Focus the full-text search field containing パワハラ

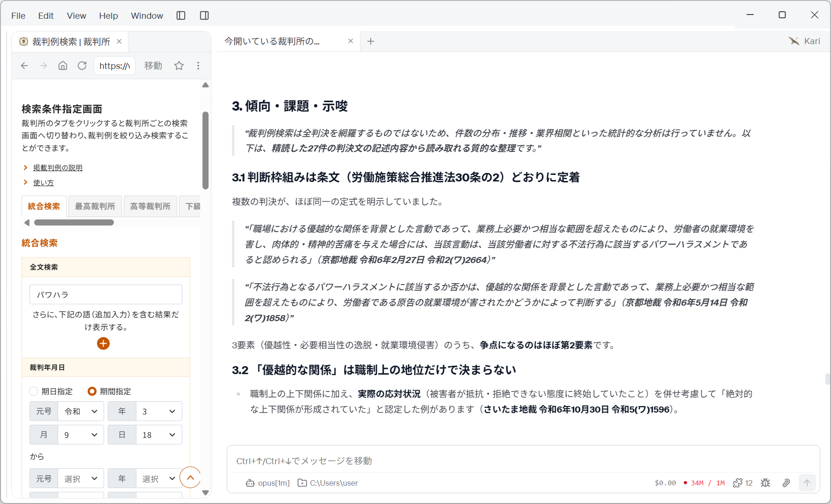point(106,294)
